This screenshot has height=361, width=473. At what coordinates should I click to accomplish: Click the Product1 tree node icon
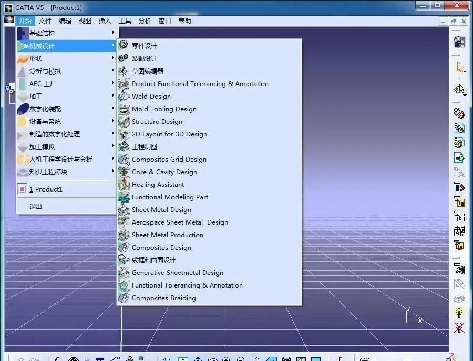[x=9, y=89]
